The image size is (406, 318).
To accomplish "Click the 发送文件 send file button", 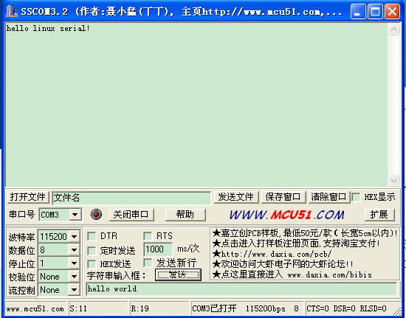I will tap(236, 197).
